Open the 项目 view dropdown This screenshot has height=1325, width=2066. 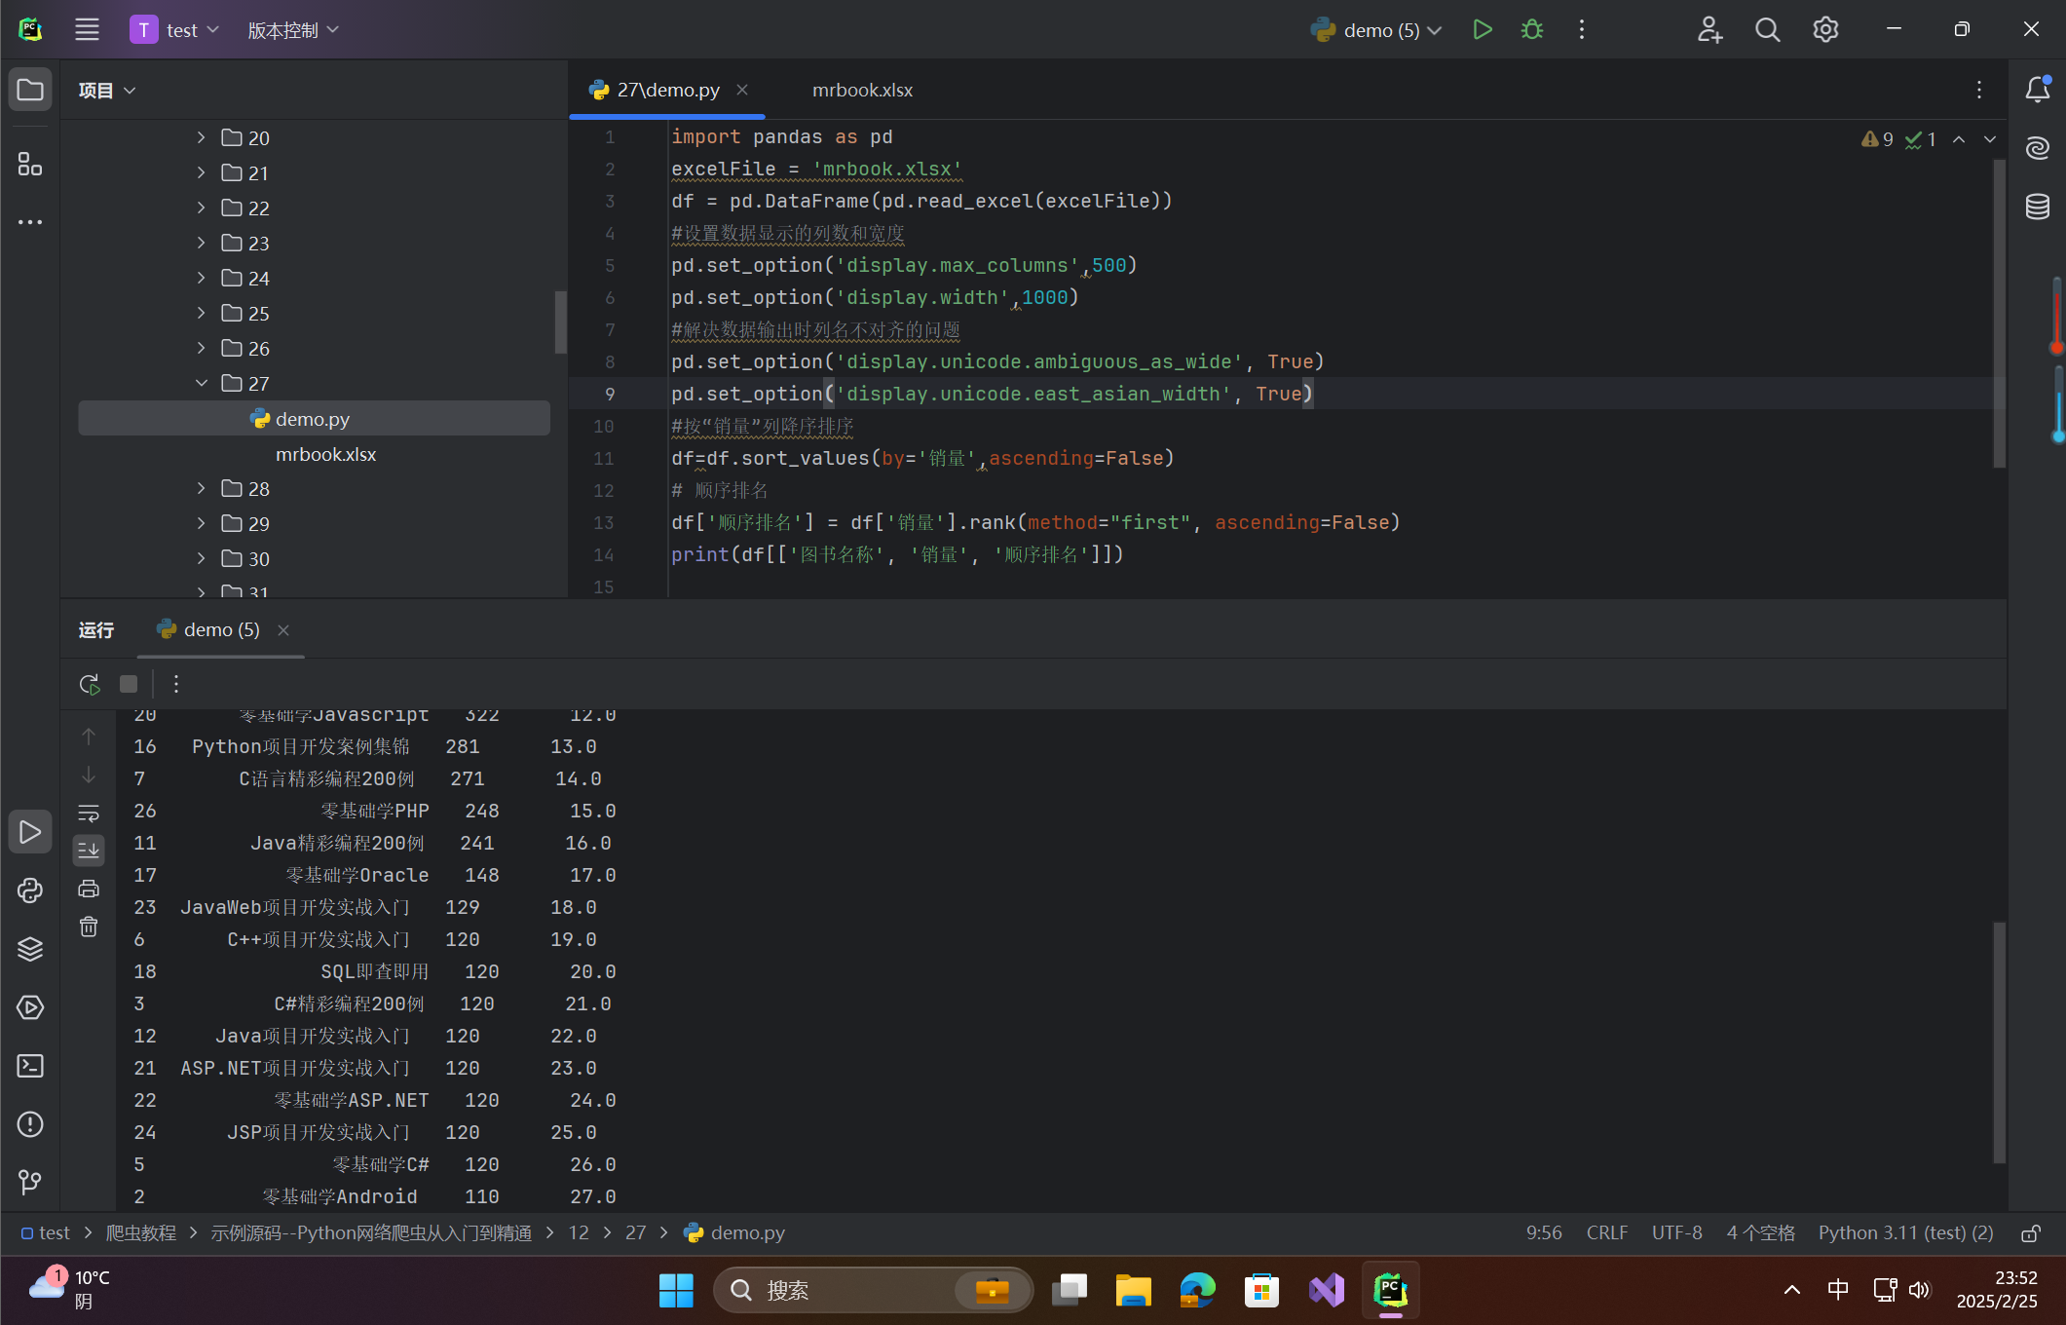[107, 91]
